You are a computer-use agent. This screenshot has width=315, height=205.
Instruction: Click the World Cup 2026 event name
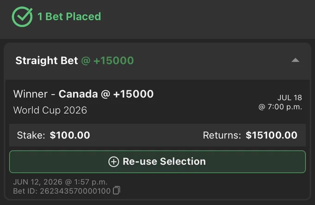50,110
